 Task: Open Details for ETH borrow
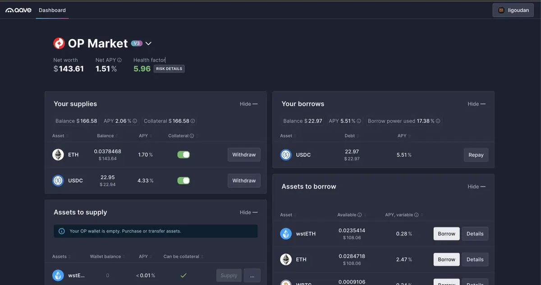(x=475, y=259)
